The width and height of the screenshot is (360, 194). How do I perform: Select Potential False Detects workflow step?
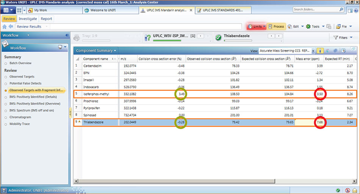point(25,83)
